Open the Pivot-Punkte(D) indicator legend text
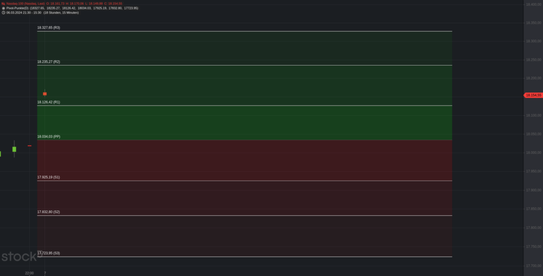543x276 pixels. [x=17, y=8]
